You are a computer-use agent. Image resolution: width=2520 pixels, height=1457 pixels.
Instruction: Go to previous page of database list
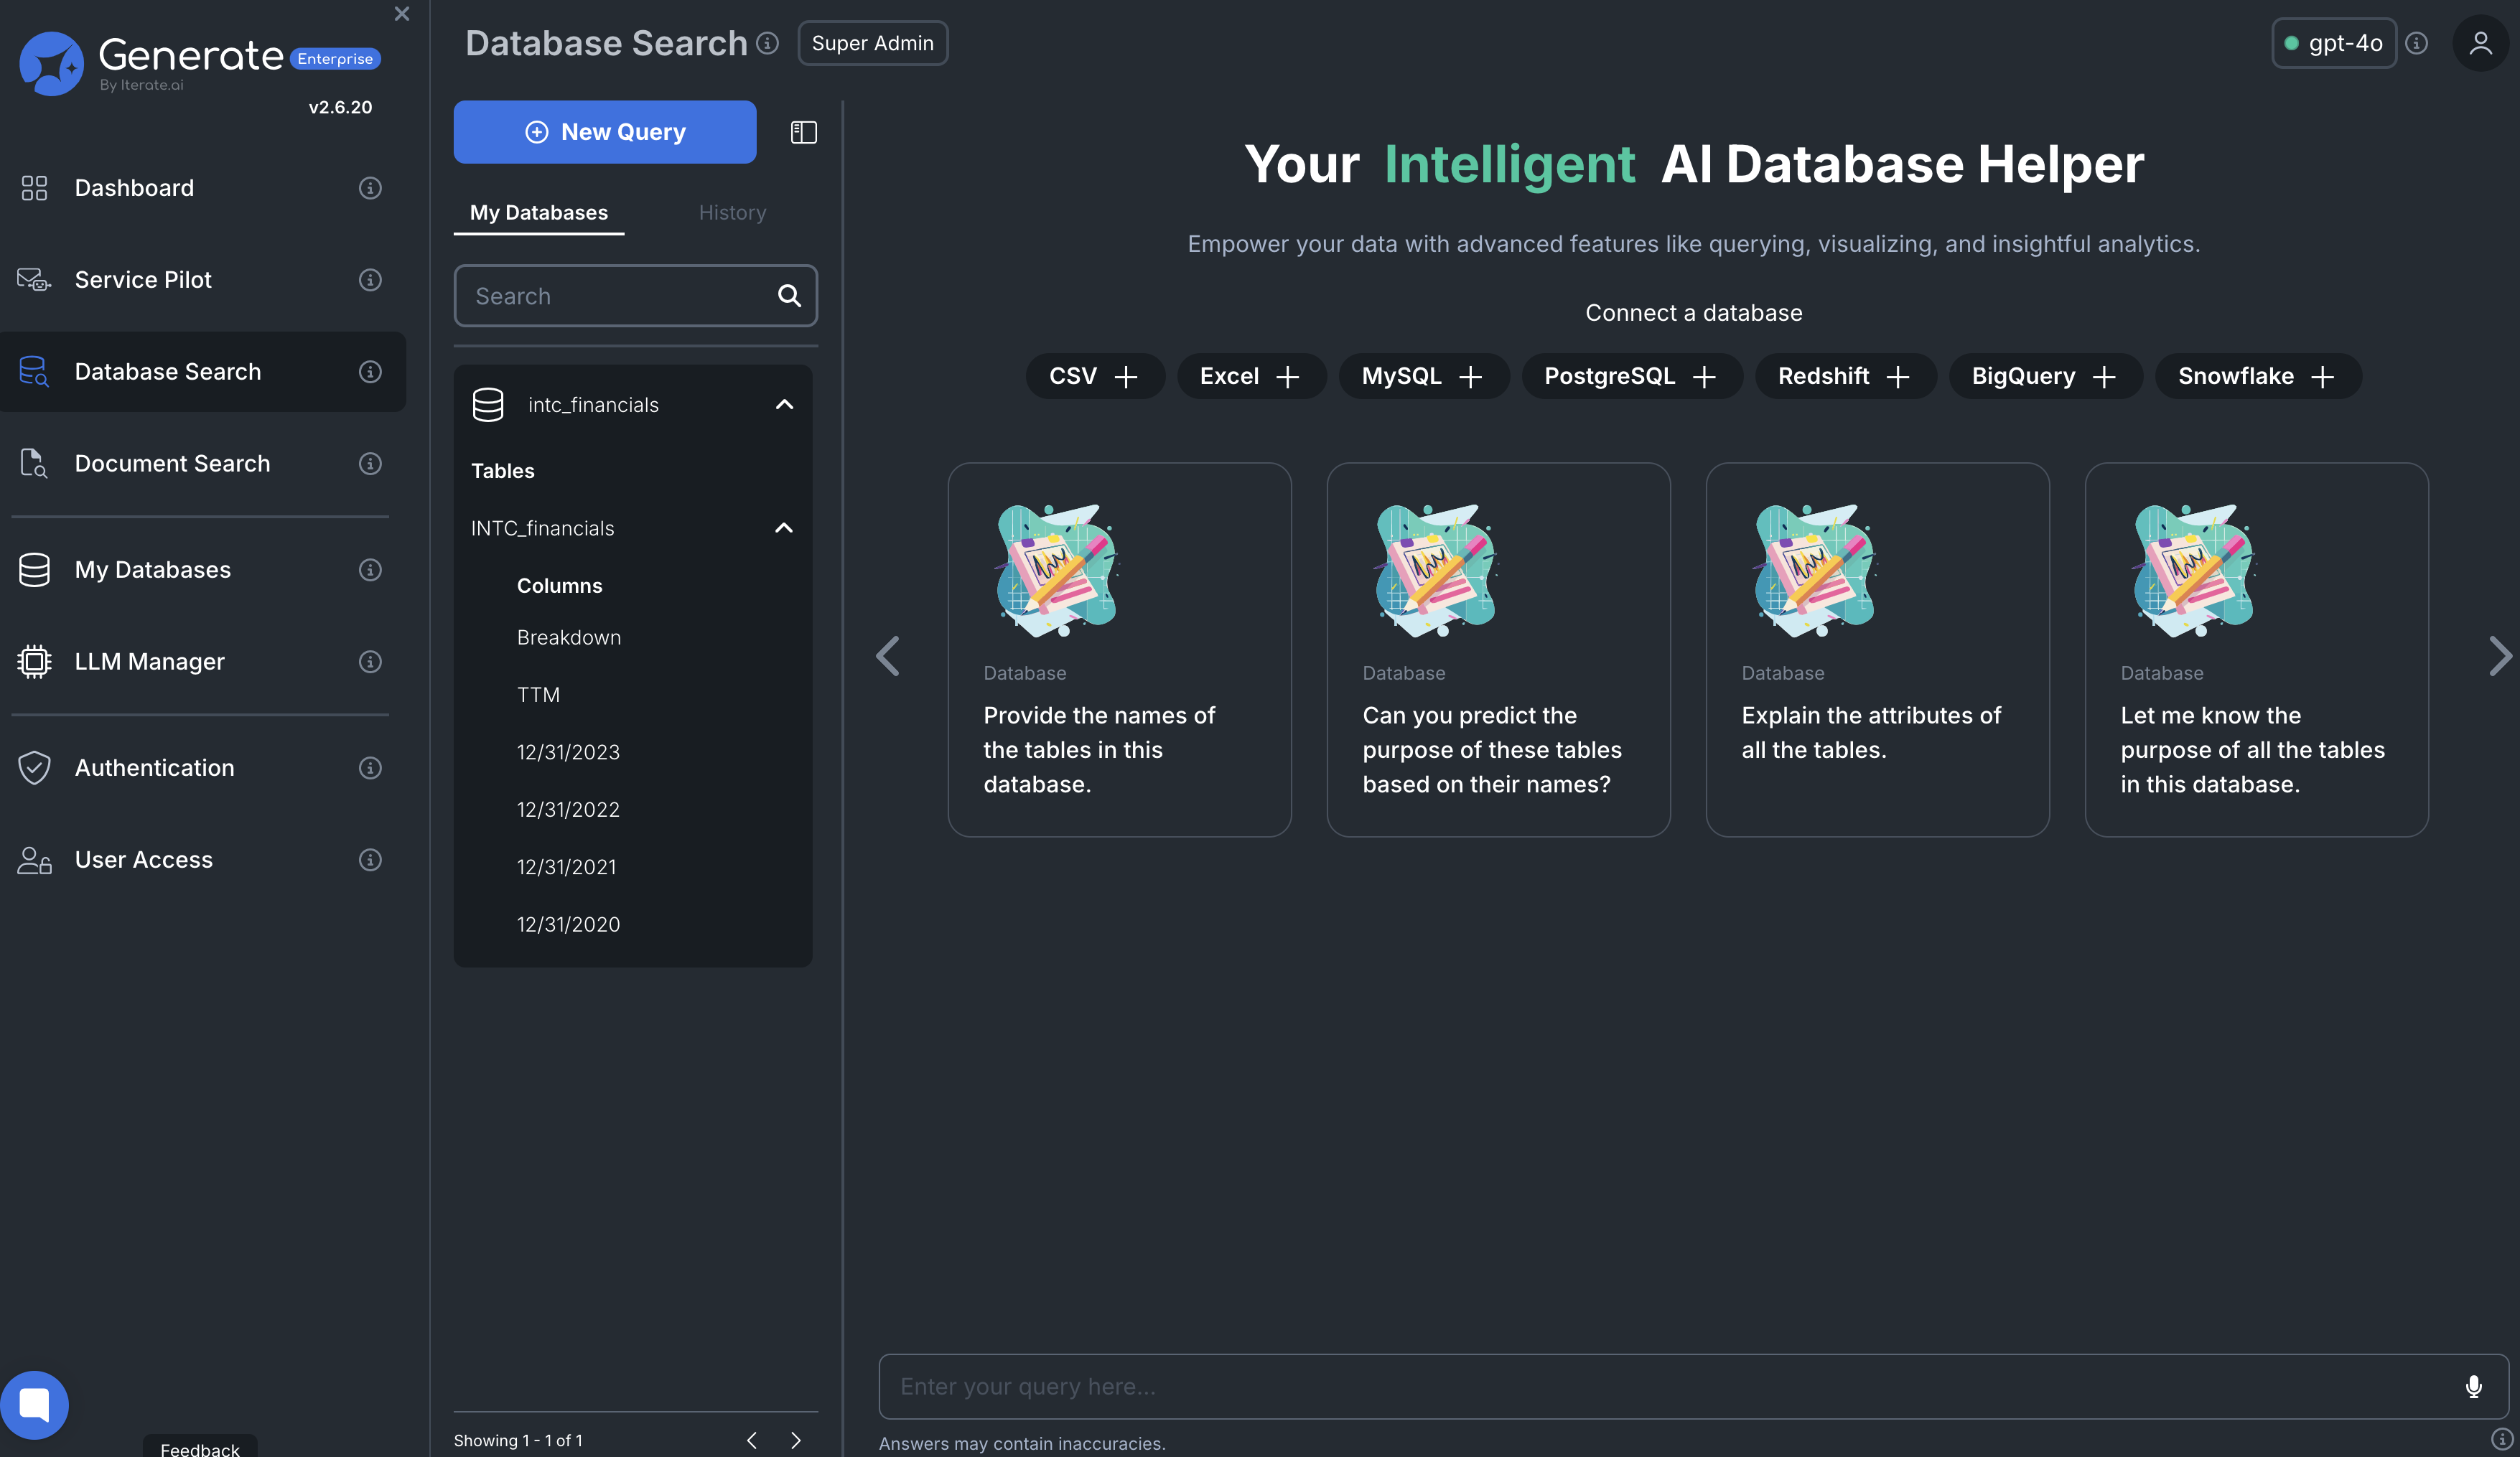tap(752, 1441)
